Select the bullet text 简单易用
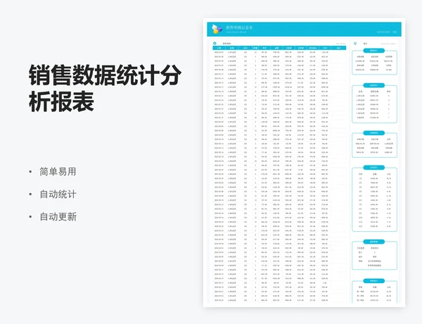The width and height of the screenshot is (422, 324). (58, 172)
